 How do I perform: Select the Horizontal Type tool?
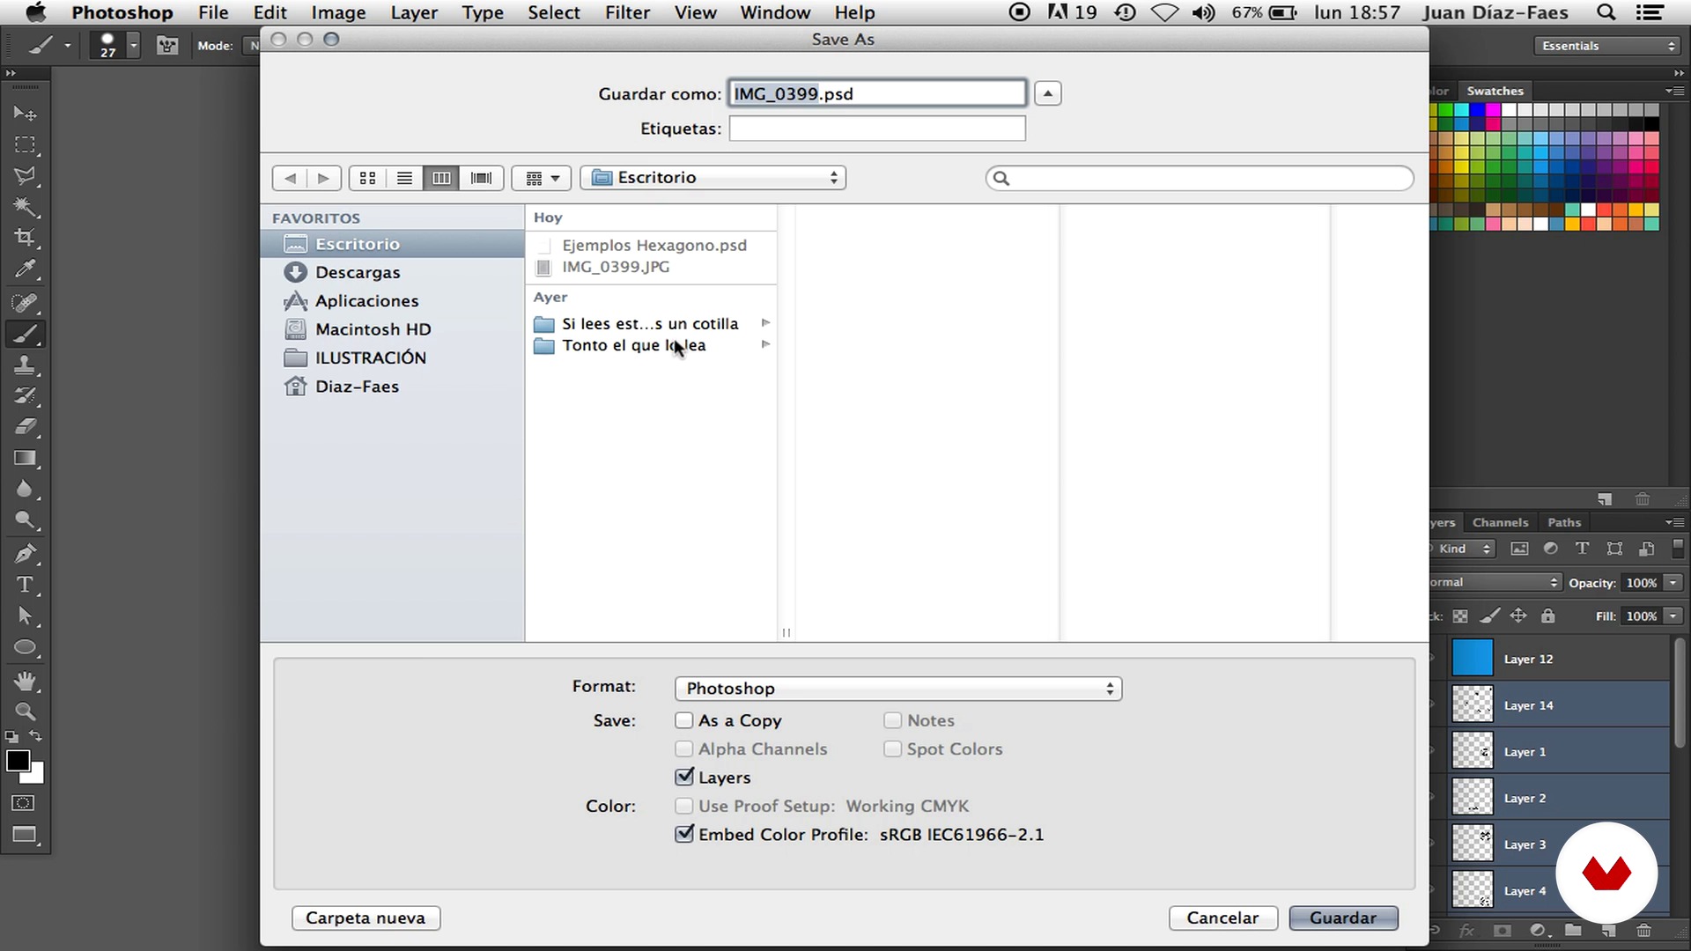25,585
